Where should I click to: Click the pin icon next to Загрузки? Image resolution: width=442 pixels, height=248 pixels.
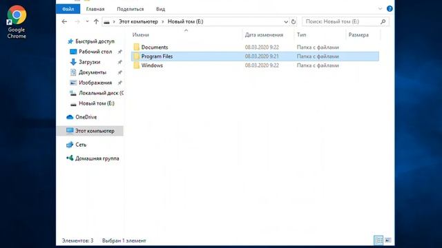[x=119, y=62]
